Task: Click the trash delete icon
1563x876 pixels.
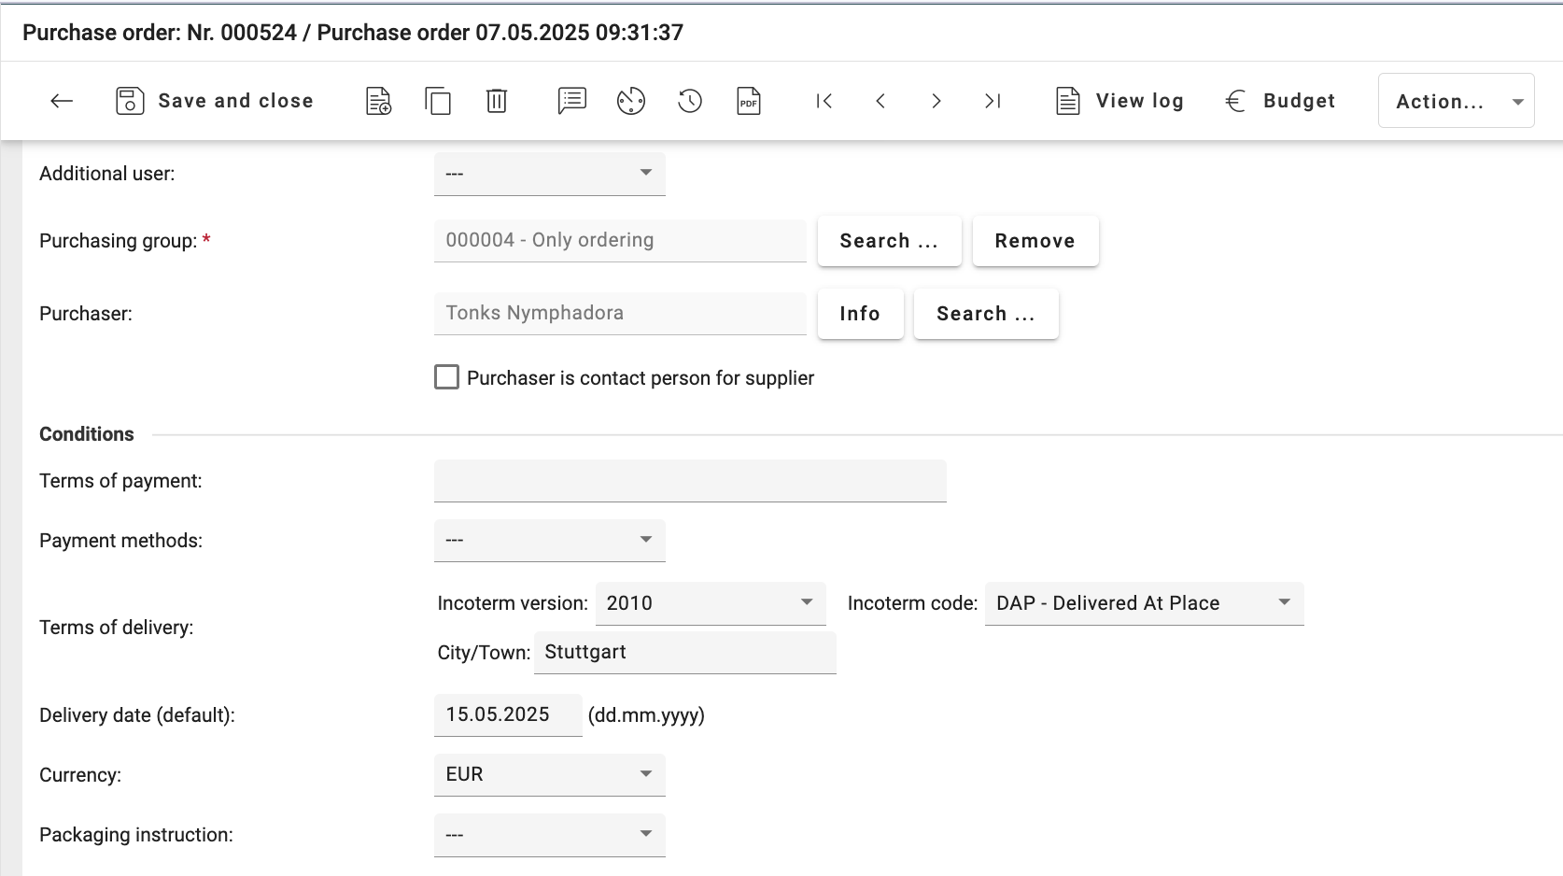Action: coord(497,101)
